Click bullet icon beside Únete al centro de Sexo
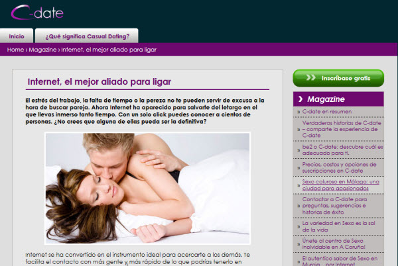This screenshot has height=266, width=398. (298, 244)
